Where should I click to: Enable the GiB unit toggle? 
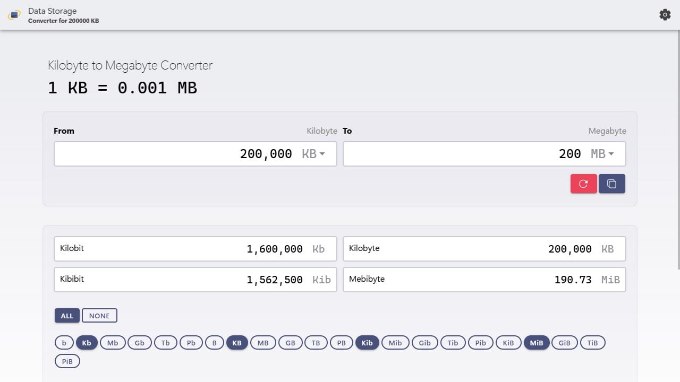tap(564, 343)
